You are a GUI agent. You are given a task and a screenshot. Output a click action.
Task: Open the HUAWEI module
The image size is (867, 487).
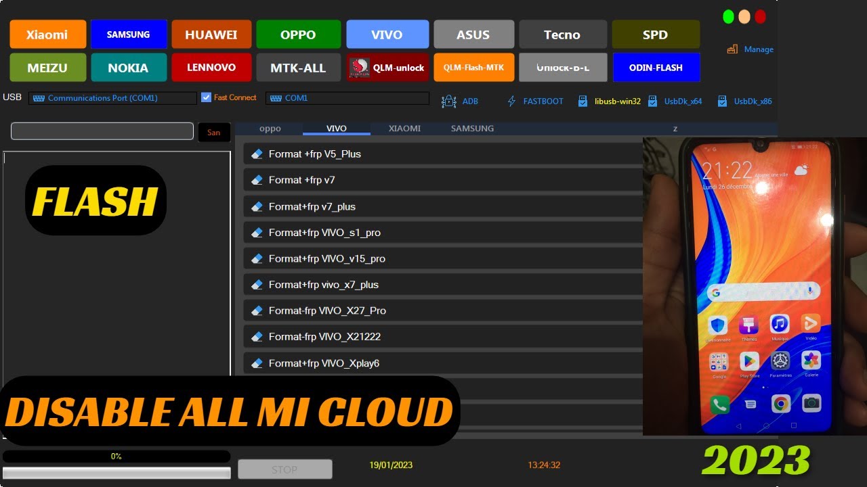pyautogui.click(x=211, y=34)
